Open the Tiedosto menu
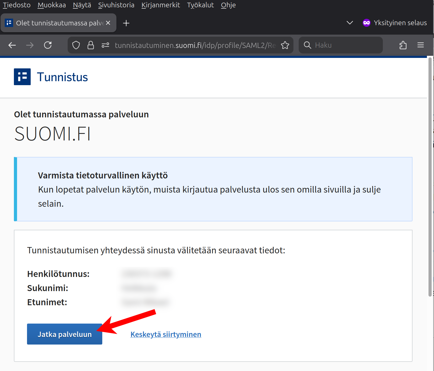The height and width of the screenshot is (371, 434). point(17,5)
